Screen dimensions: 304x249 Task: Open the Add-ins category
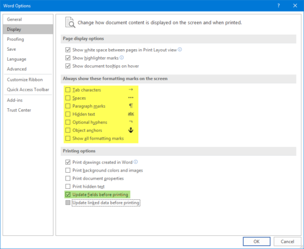[x=28, y=100]
